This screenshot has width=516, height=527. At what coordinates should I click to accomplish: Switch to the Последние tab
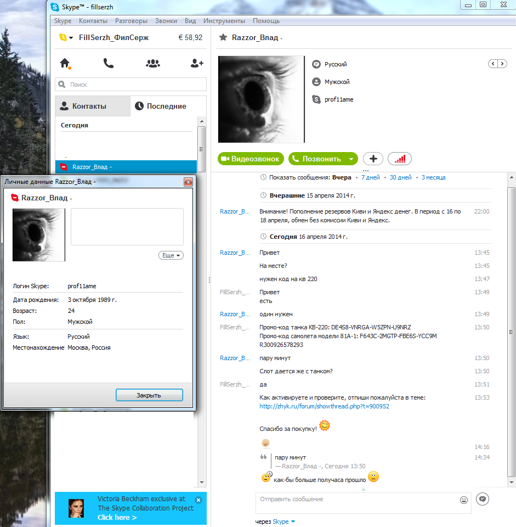[x=168, y=106]
